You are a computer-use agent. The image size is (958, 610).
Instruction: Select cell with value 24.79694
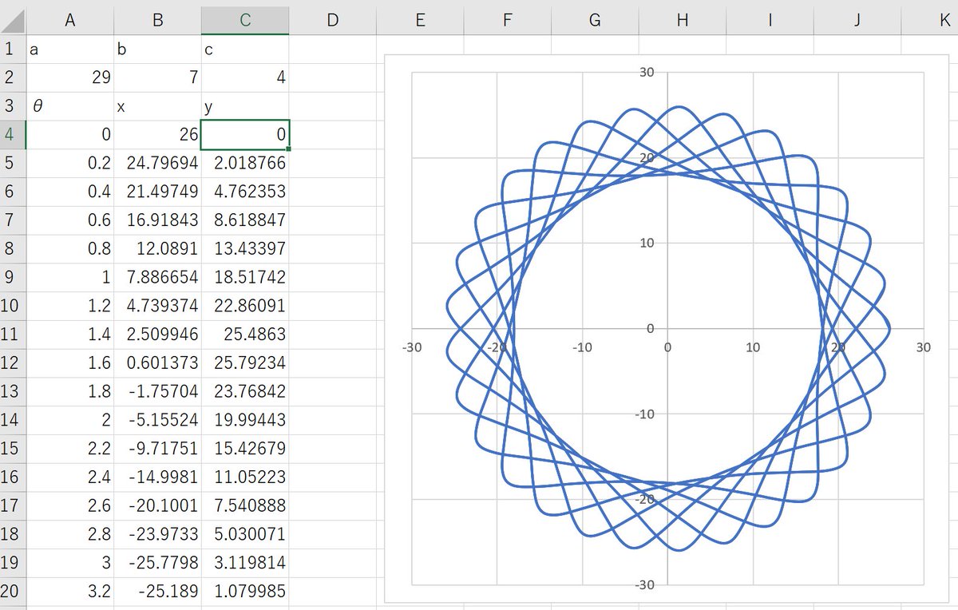tap(158, 163)
